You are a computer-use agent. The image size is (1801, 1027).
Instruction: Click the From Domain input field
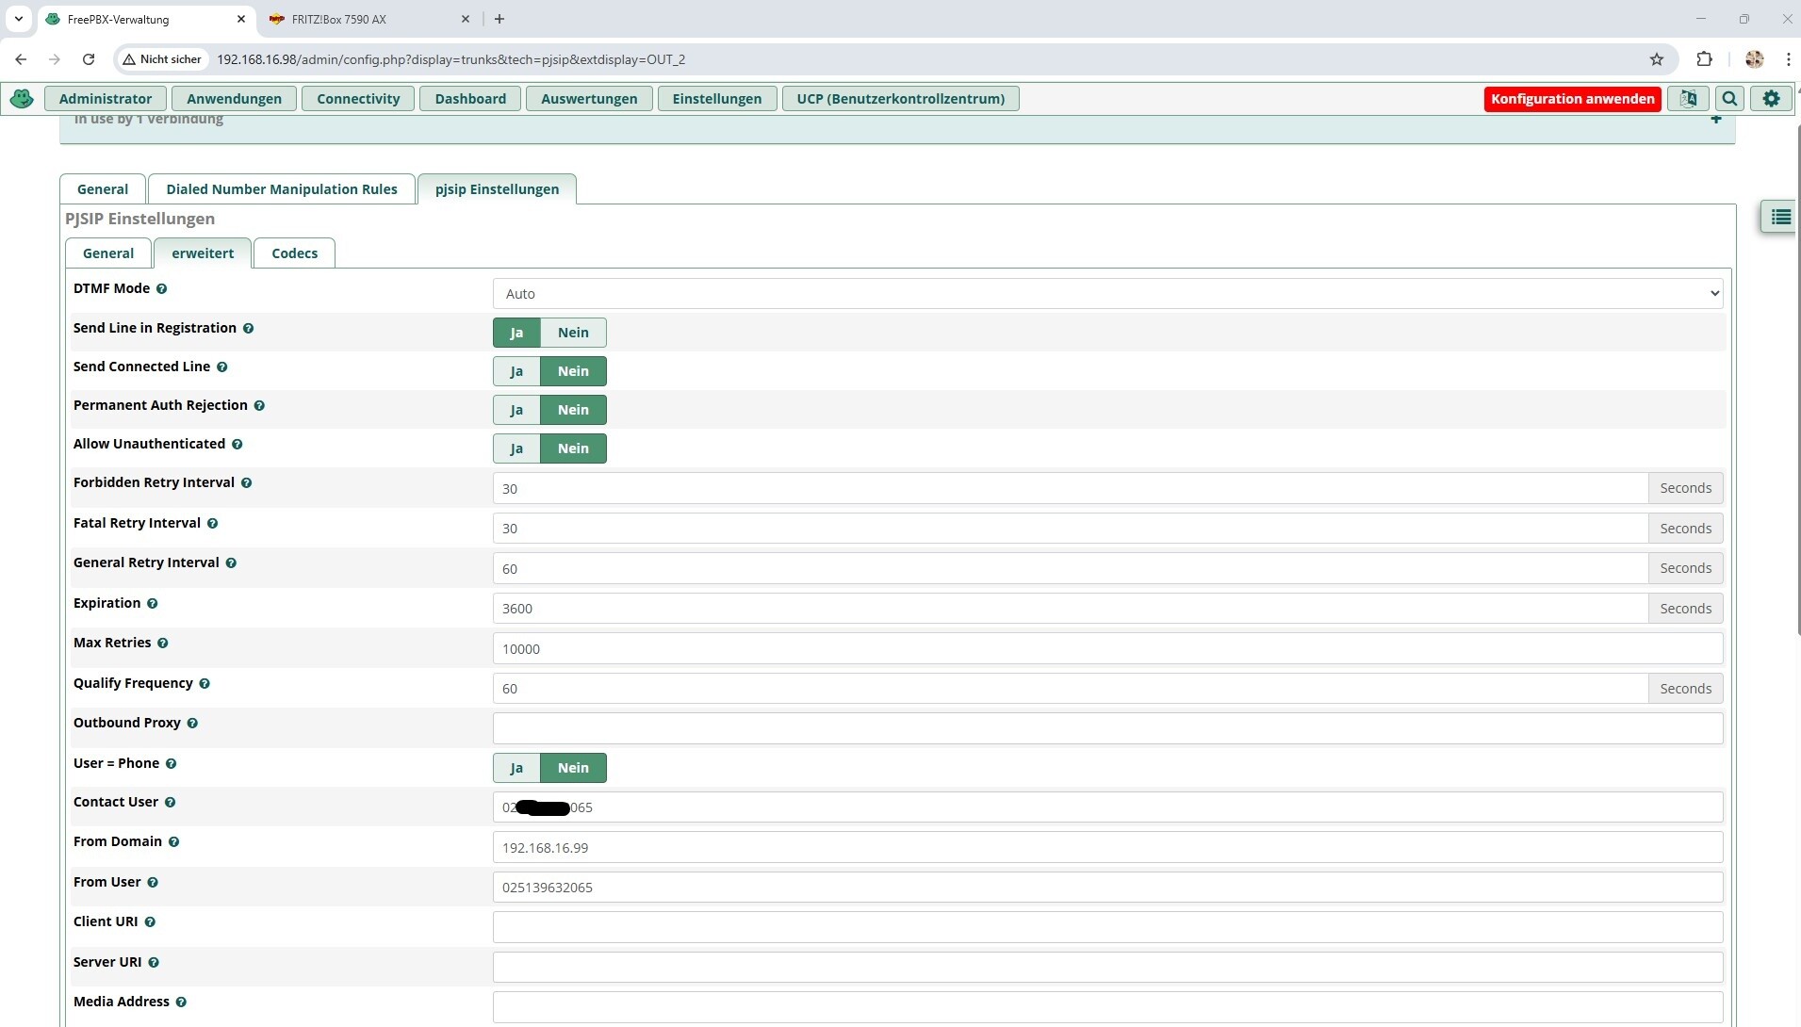tap(1106, 848)
